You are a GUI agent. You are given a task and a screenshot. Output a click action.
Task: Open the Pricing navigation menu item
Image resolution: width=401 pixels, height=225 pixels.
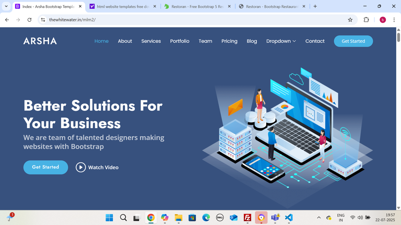(x=229, y=41)
